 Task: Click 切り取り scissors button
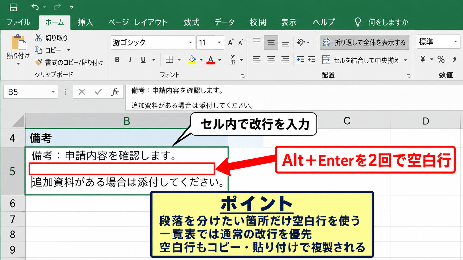[52, 38]
